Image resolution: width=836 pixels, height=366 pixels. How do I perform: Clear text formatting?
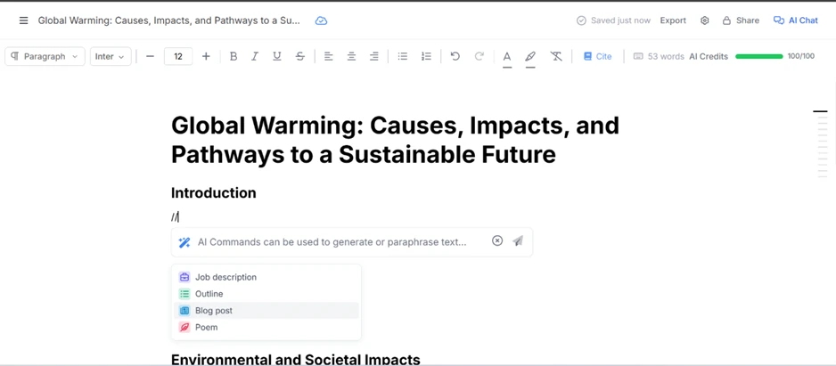[556, 56]
